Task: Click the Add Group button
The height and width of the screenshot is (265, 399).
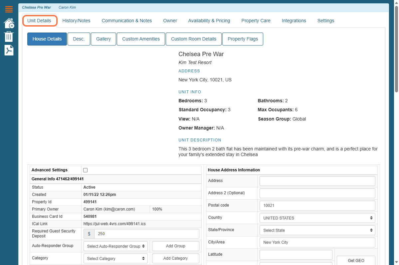Action: 176,246
